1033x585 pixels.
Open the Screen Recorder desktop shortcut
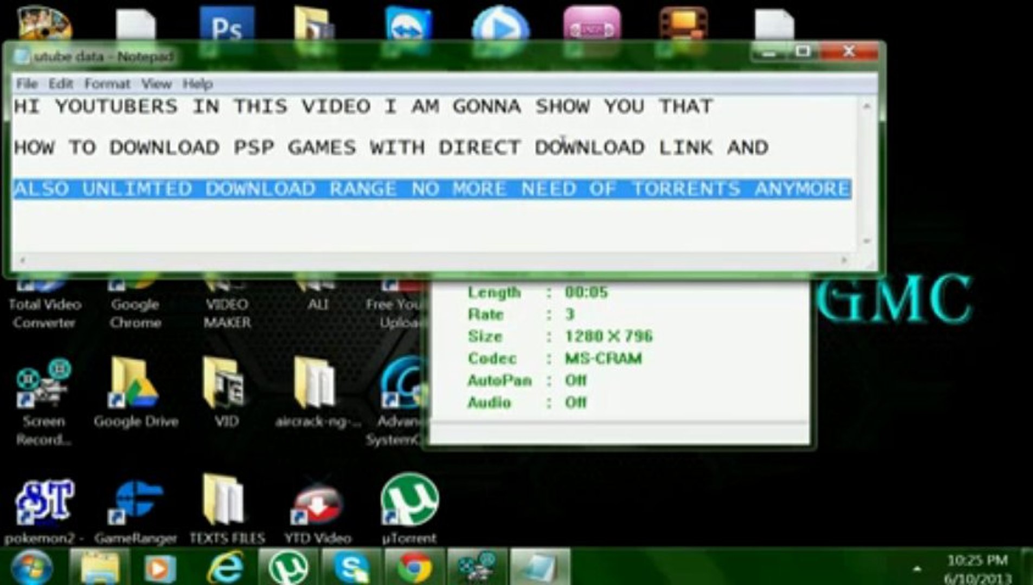[43, 403]
